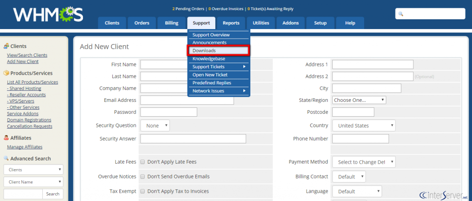Click the Phone Number field
The height and width of the screenshot is (201, 472).
tap(360, 139)
